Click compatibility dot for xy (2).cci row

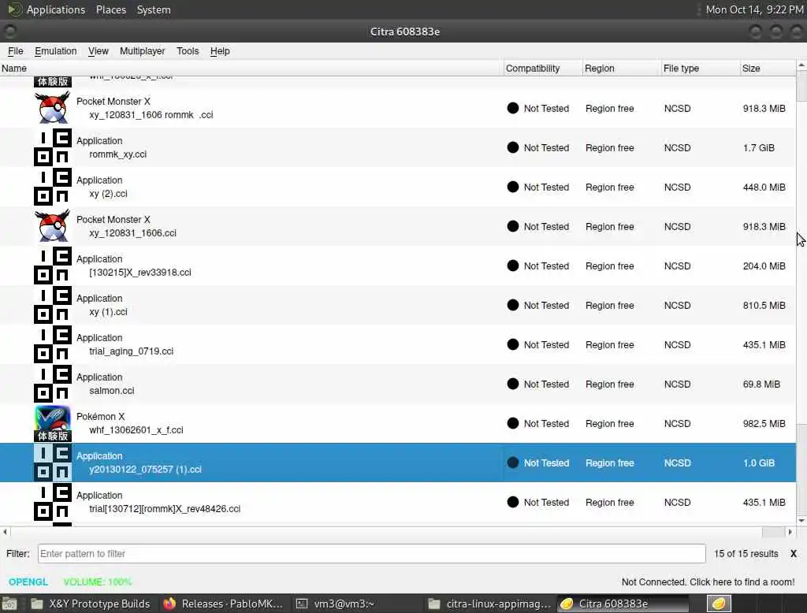pos(512,187)
